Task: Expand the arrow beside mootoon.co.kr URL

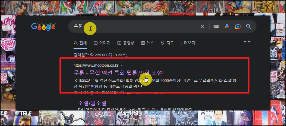Action: pos(122,66)
